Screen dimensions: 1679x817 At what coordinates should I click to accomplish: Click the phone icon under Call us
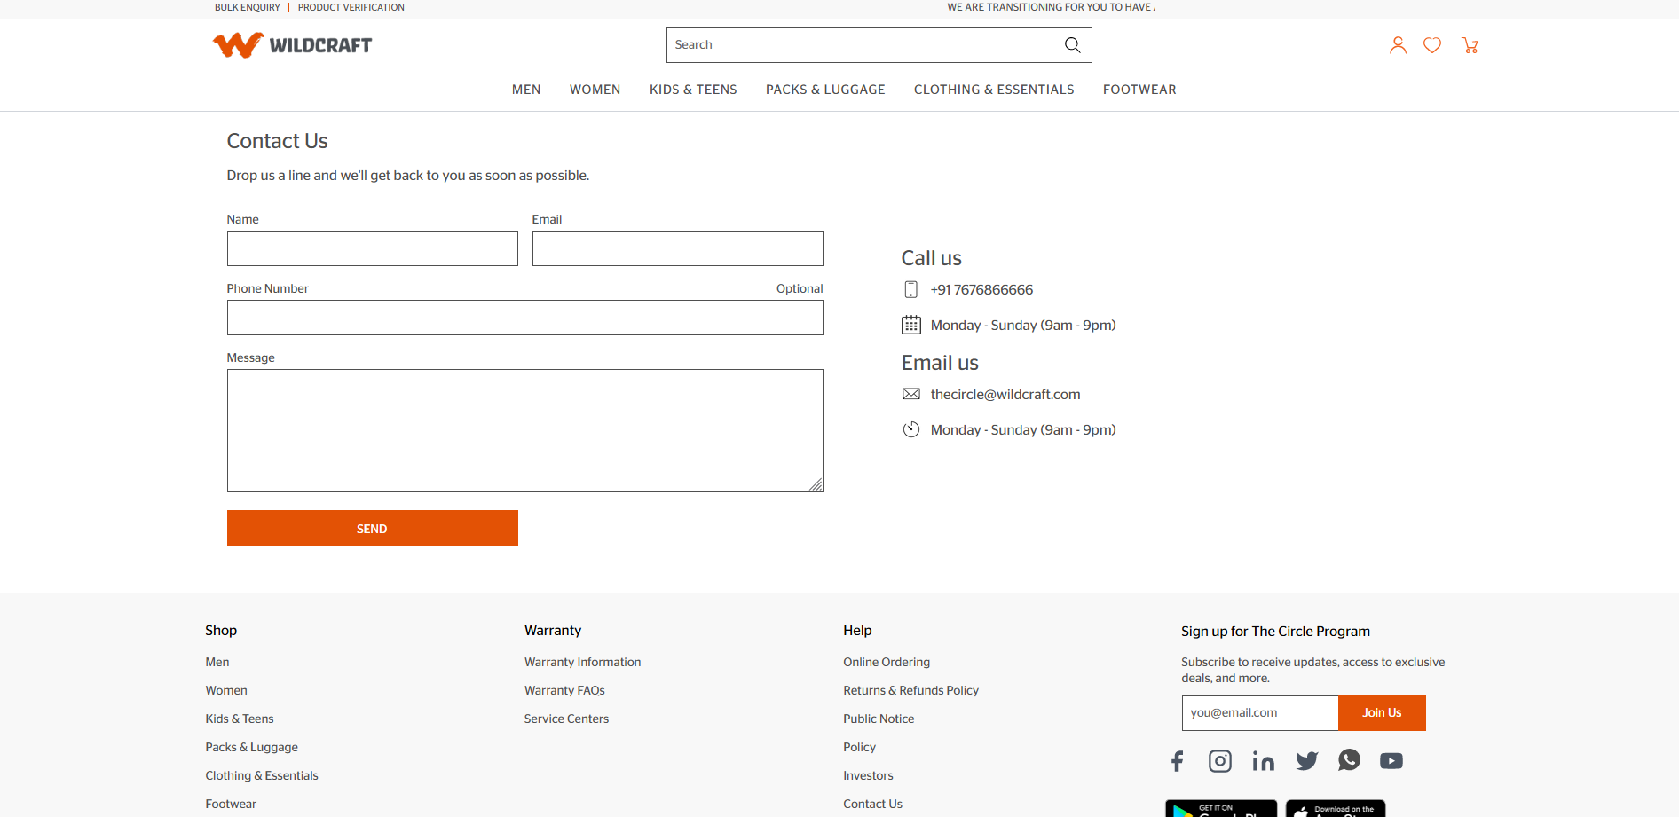(910, 289)
